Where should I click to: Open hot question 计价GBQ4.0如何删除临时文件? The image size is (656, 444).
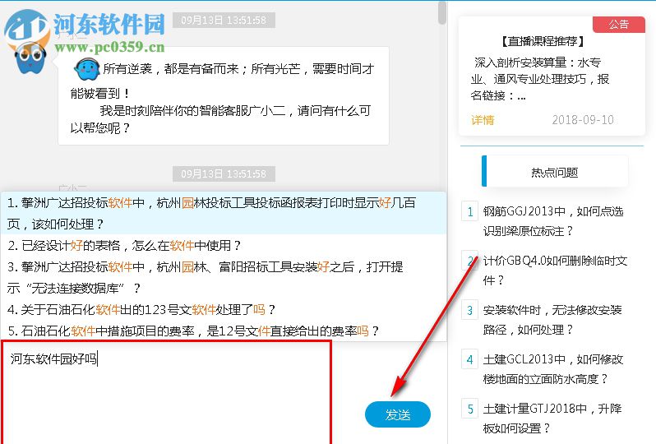[x=555, y=271]
